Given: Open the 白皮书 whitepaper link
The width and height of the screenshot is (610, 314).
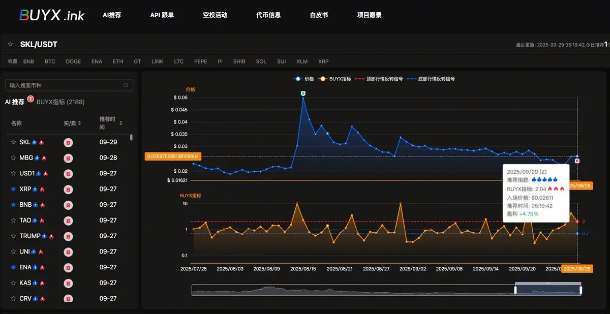Looking at the screenshot, I should point(319,15).
